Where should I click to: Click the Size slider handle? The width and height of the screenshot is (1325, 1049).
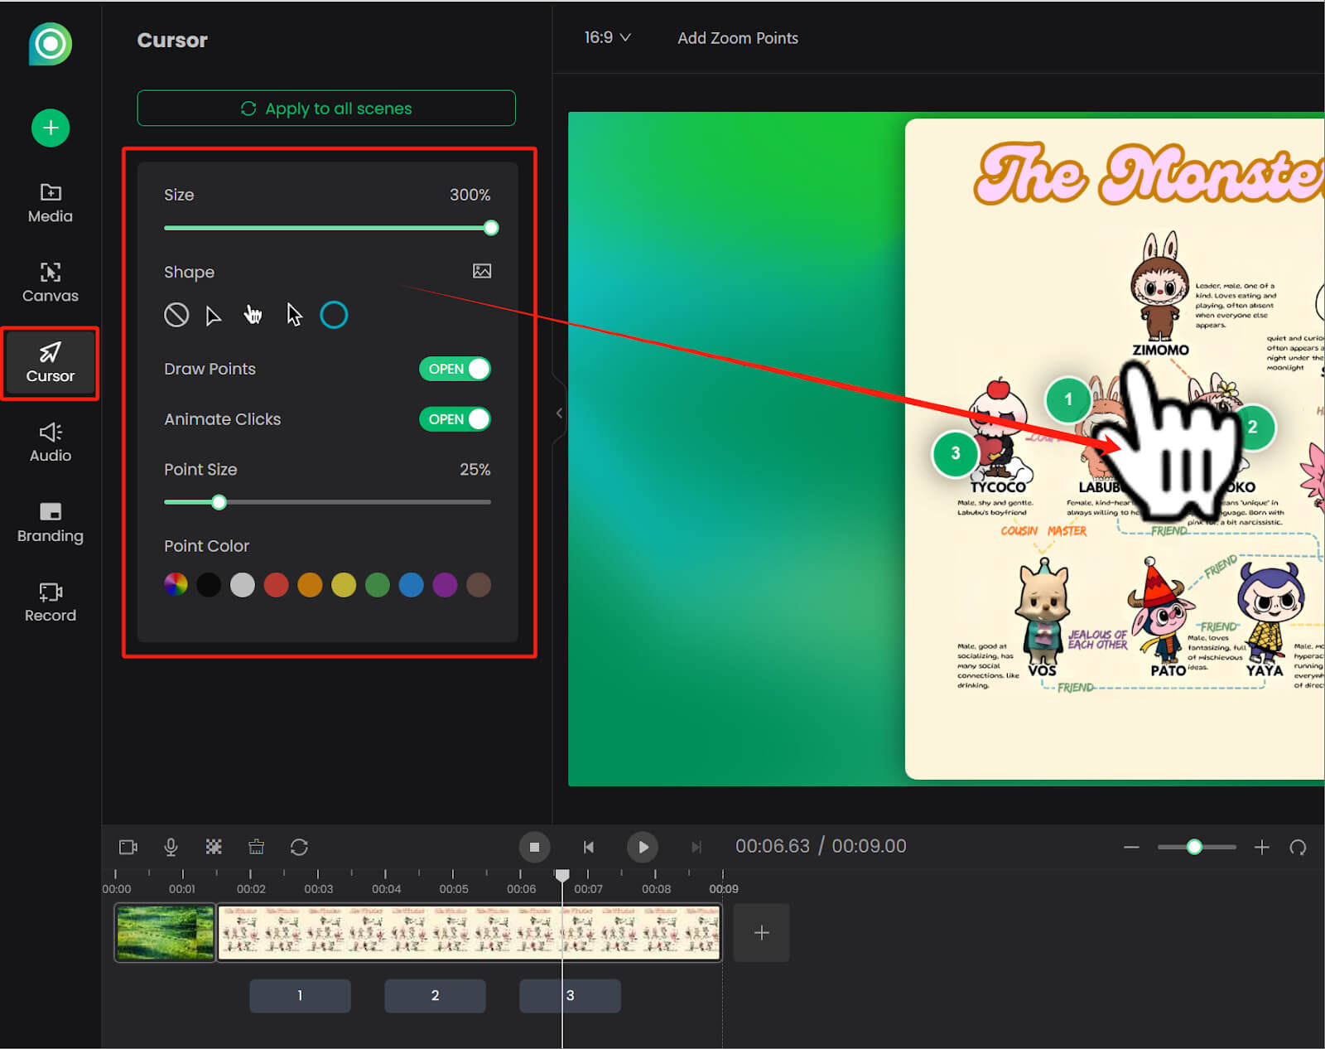tap(491, 228)
